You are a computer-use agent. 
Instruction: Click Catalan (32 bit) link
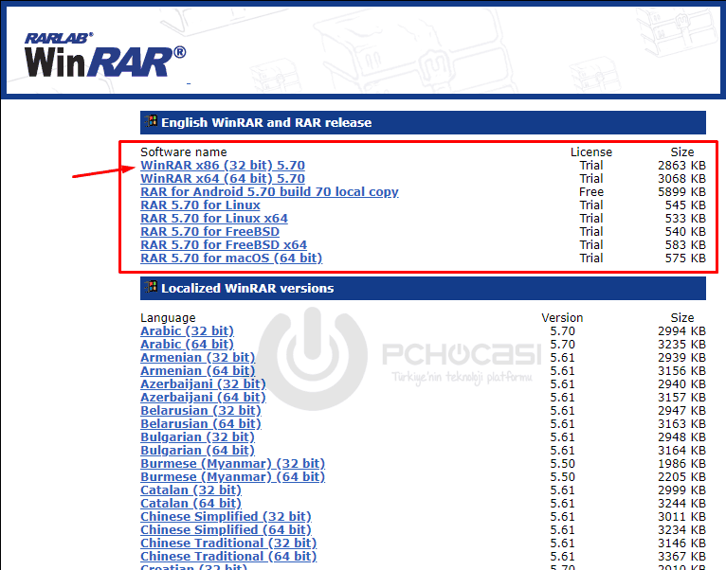191,490
